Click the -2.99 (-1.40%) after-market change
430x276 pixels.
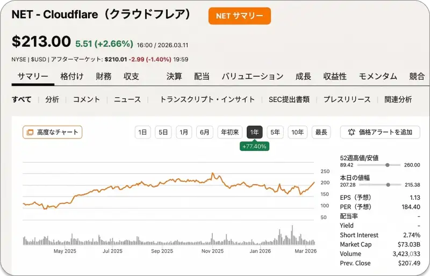[x=150, y=60]
